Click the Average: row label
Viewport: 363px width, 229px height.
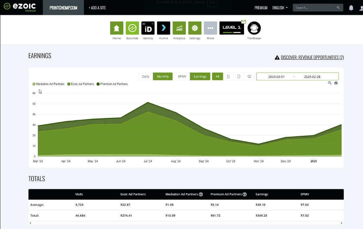[x=37, y=205]
